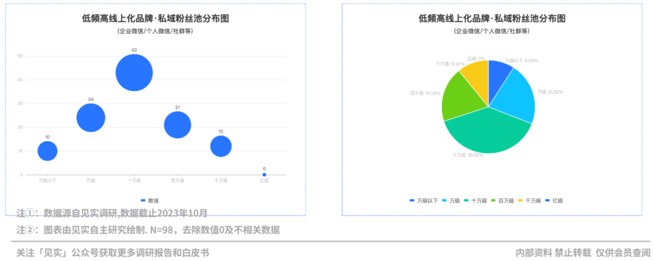Click note 注① about data source 2023年10月
The height and width of the screenshot is (261, 655).
tap(112, 212)
